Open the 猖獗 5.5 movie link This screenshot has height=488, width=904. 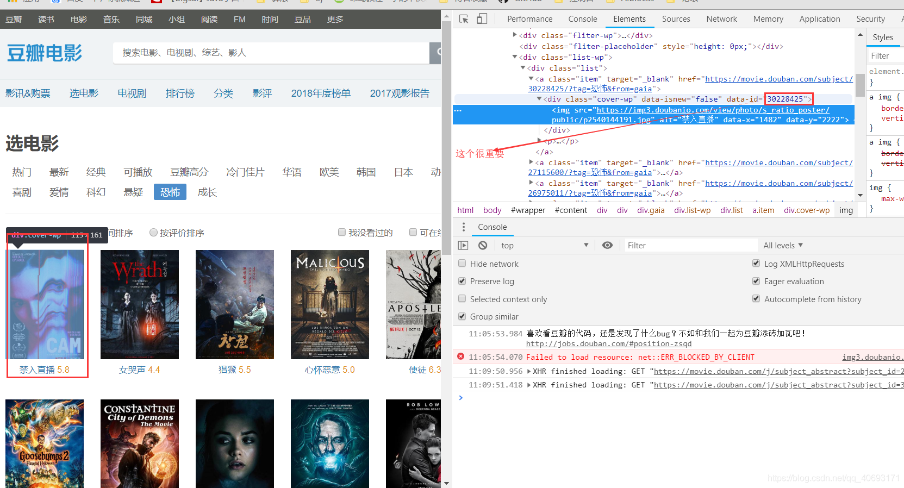pyautogui.click(x=234, y=370)
